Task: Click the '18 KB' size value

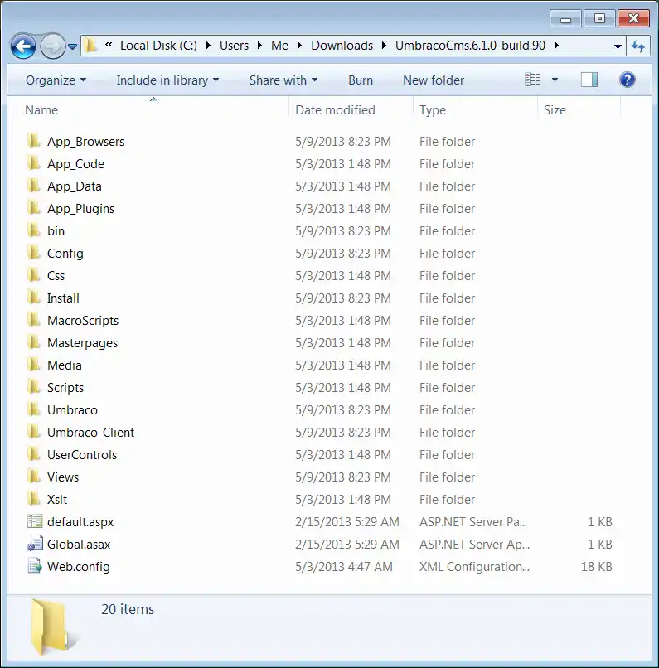Action: [x=596, y=567]
